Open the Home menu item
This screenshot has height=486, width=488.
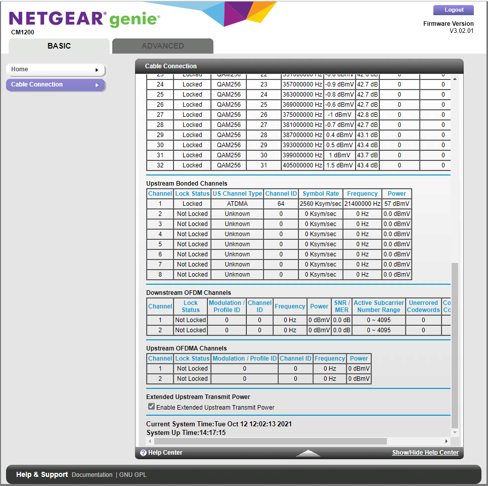pos(55,70)
